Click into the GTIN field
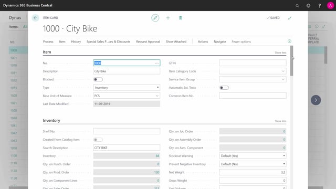336x189 pixels. [x=253, y=63]
